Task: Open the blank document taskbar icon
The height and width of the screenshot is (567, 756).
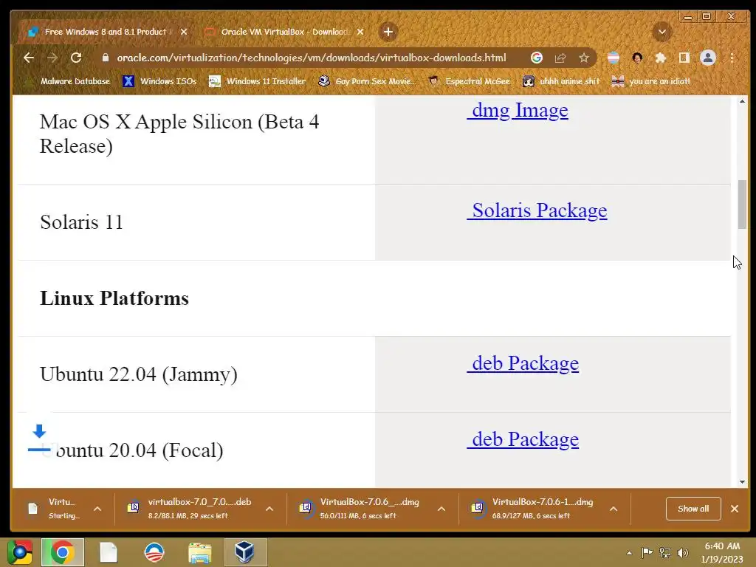Action: point(109,552)
